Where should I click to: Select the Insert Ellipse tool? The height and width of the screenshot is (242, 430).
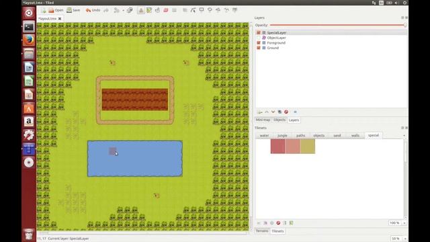210,10
